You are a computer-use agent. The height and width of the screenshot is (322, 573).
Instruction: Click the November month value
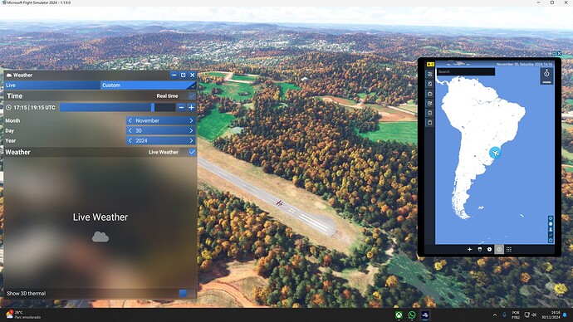[x=147, y=121]
